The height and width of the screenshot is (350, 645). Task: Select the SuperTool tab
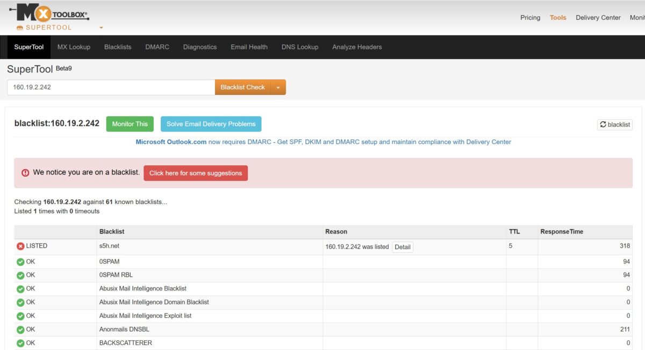pyautogui.click(x=29, y=47)
